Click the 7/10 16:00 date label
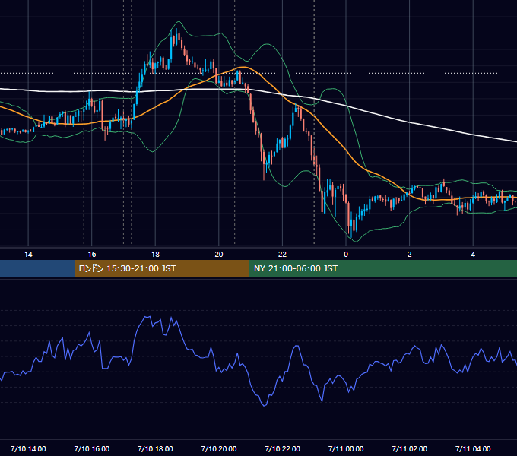This screenshot has height=456, width=517. [x=92, y=448]
